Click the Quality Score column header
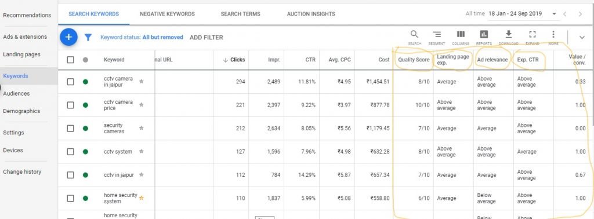 (414, 60)
